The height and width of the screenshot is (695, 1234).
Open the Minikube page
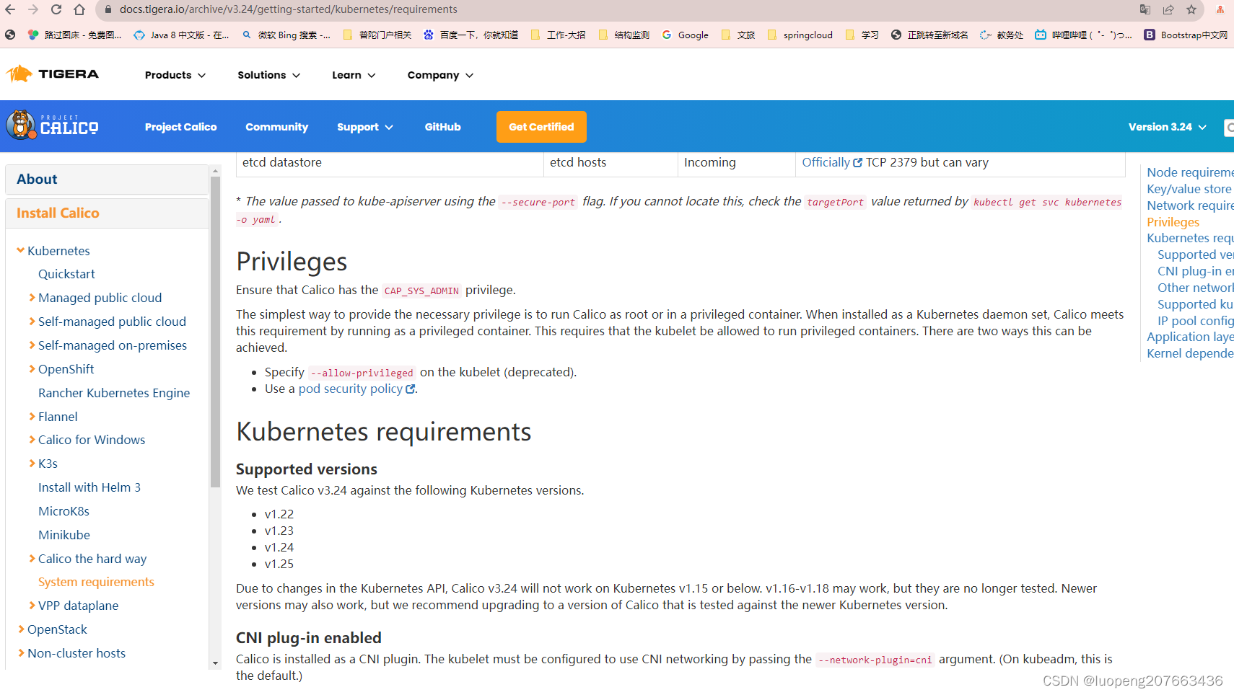coord(64,535)
